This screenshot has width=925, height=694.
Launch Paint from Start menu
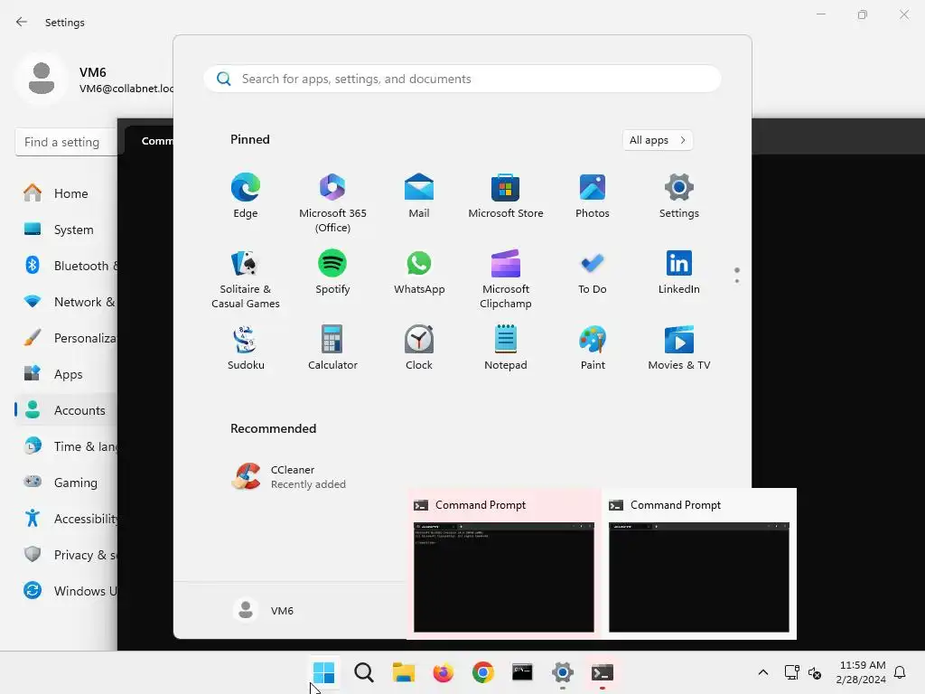point(593,348)
